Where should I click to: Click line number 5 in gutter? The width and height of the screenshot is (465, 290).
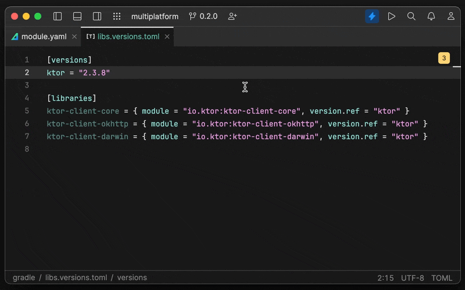27,111
